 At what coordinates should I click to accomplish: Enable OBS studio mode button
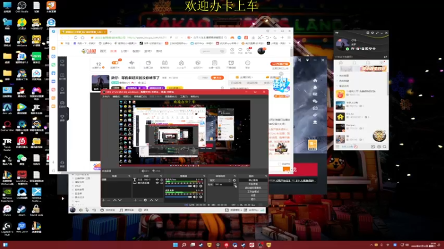(253, 191)
